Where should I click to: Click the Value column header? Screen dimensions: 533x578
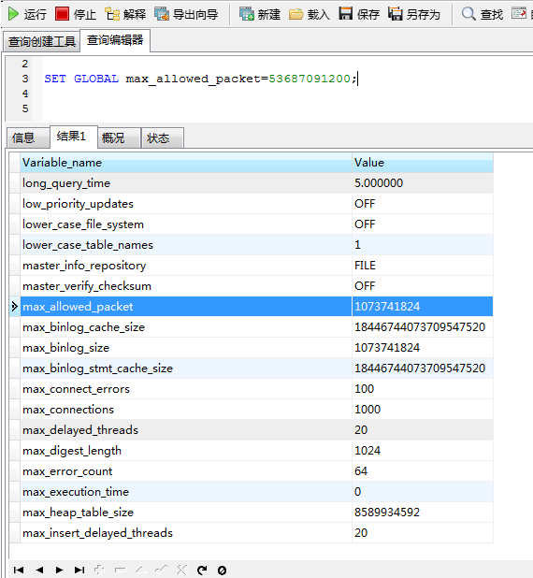click(423, 163)
